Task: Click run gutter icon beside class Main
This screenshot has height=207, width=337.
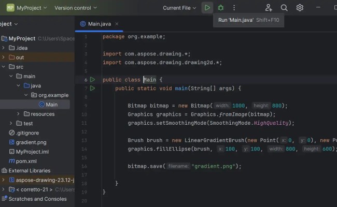Action: [92, 80]
